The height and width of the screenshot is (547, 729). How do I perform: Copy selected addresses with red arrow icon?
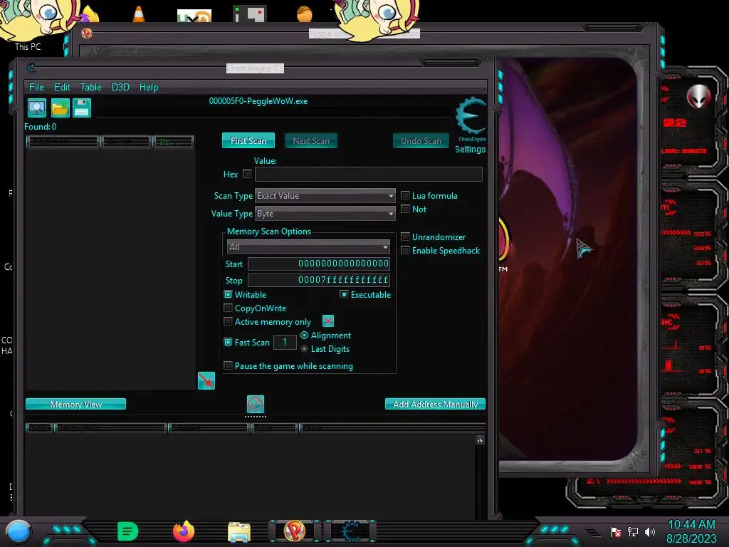pyautogui.click(x=206, y=380)
